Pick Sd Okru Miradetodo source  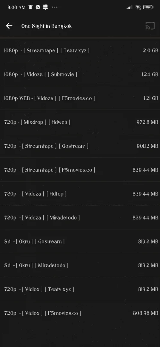click(x=80, y=266)
